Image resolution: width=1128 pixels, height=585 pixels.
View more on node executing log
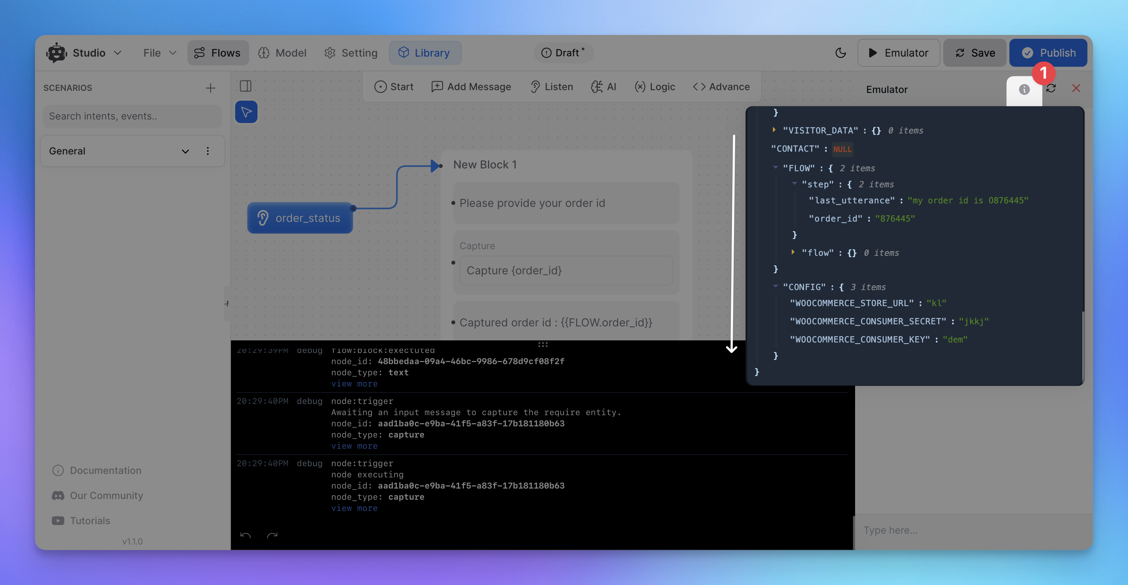(354, 508)
